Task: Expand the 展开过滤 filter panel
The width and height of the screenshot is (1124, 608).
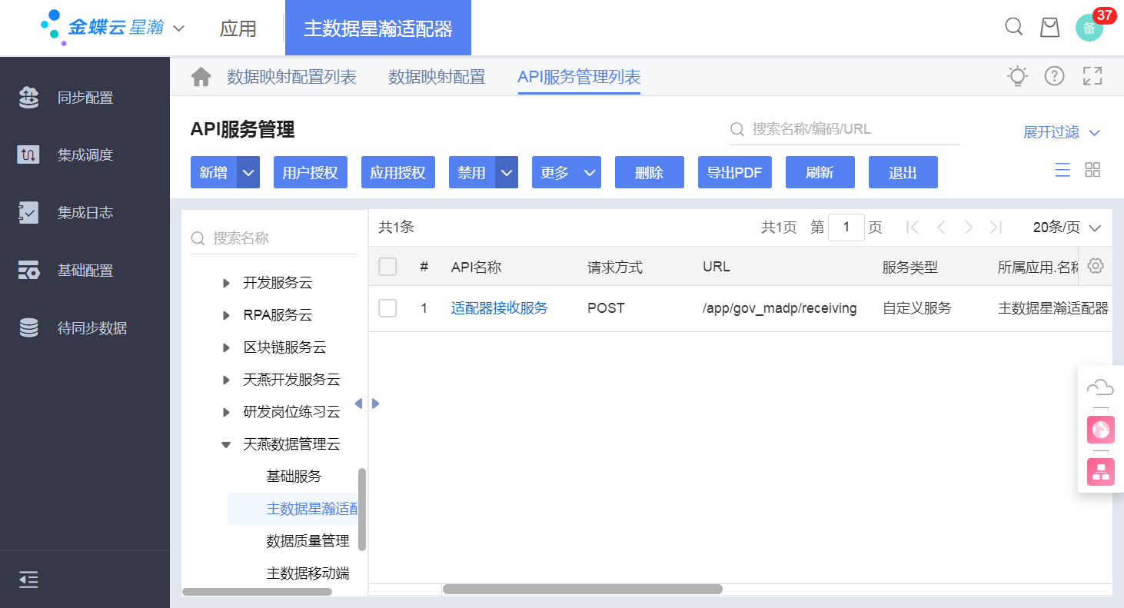Action: pos(1062,132)
